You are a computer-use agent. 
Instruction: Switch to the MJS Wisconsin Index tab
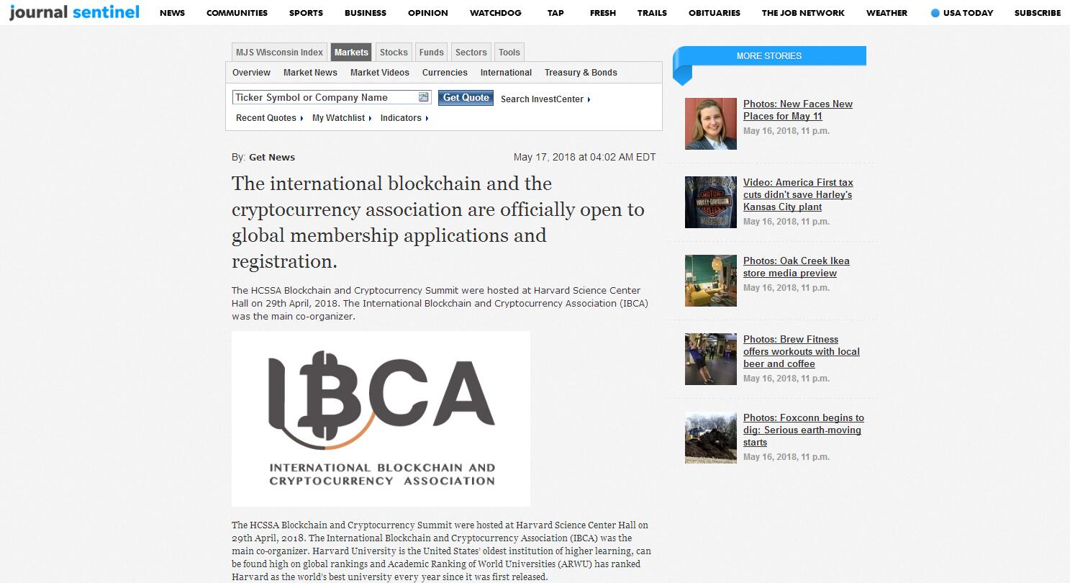pos(280,53)
